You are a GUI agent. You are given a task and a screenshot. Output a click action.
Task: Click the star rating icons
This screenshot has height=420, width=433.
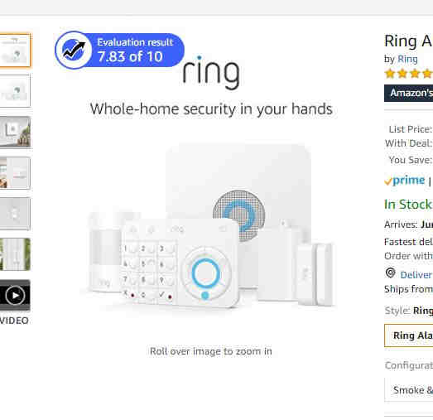coord(409,74)
